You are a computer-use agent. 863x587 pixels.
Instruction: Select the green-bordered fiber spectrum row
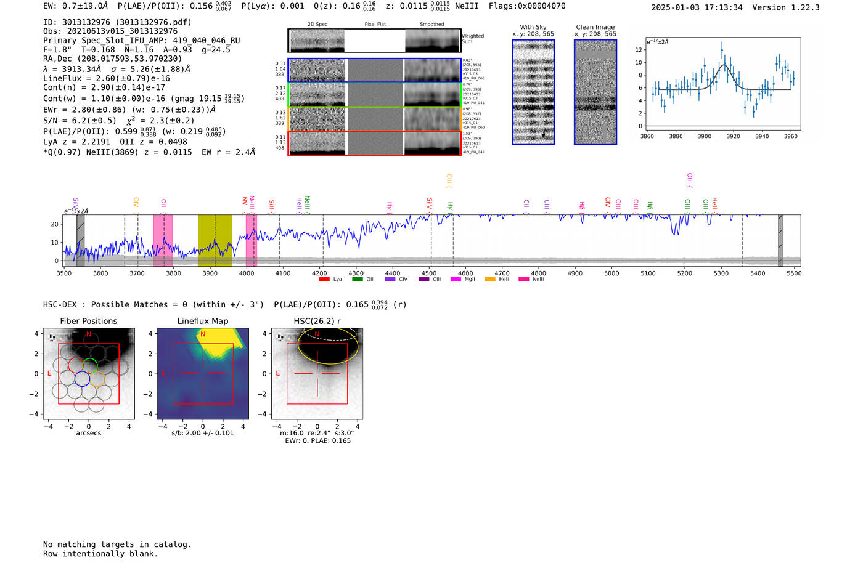click(x=374, y=95)
